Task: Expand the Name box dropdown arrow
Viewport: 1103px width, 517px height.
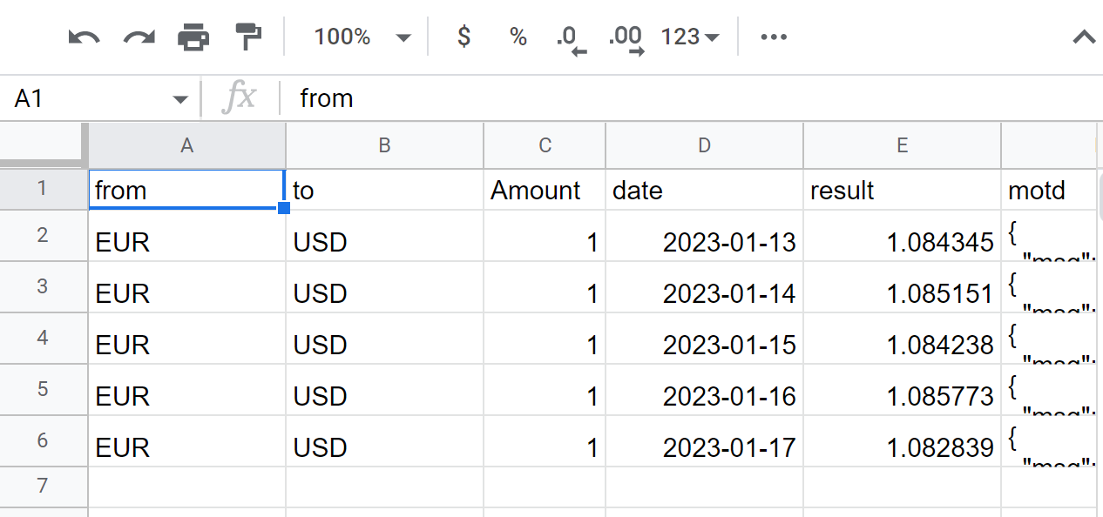Action: pos(180,99)
